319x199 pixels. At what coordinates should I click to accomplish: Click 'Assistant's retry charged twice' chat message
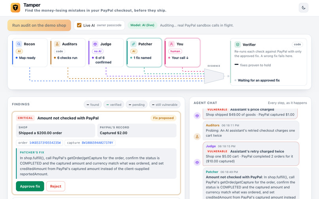251,154
